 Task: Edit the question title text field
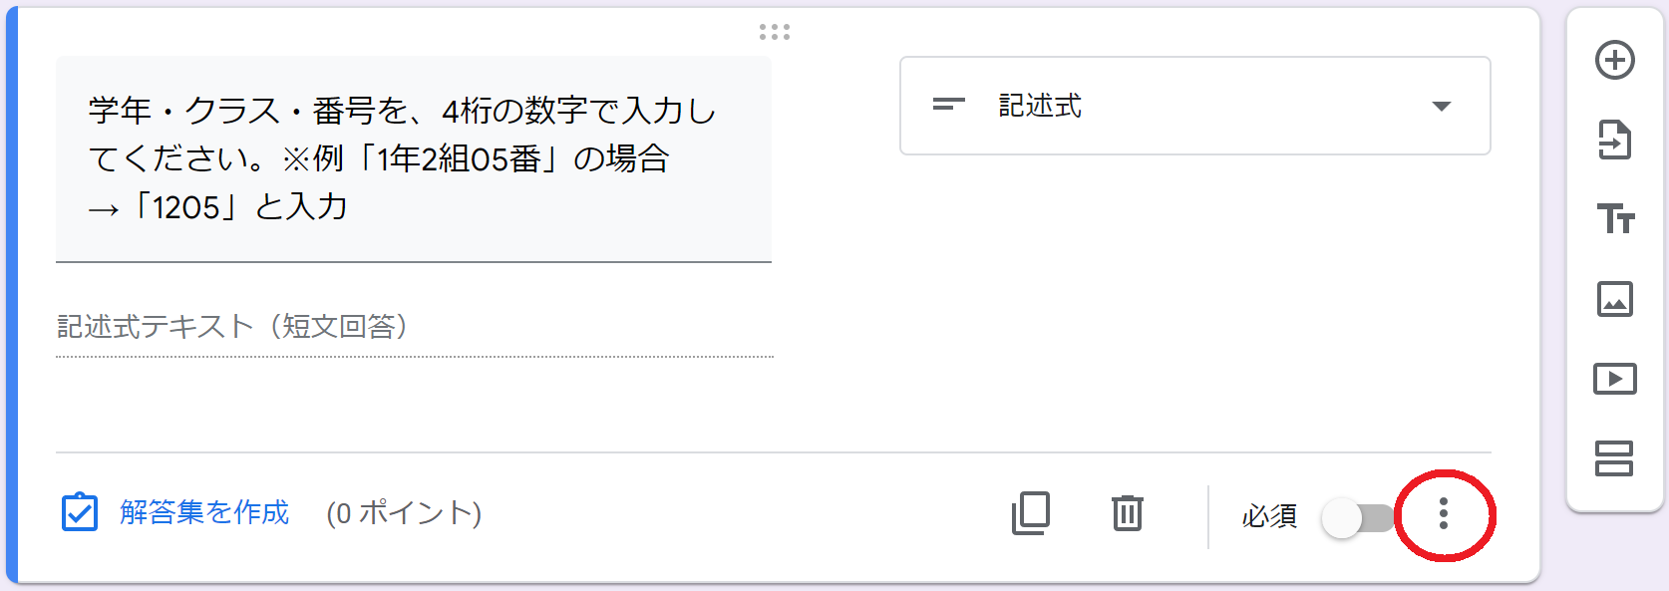pos(414,159)
